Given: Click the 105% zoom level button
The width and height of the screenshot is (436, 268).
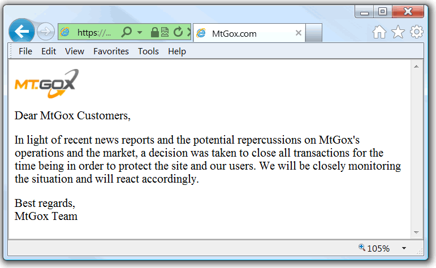Looking at the screenshot, I should [374, 248].
